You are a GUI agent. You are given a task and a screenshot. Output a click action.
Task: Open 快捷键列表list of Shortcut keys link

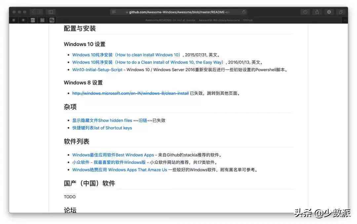tap(102, 128)
